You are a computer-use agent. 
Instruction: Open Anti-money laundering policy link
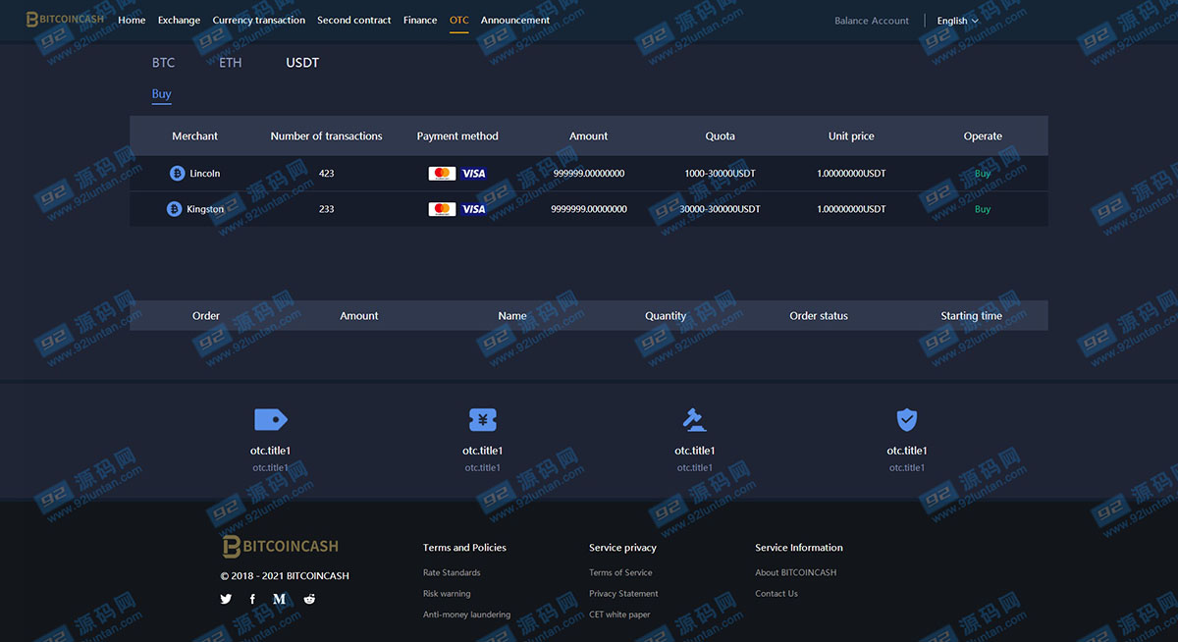pyautogui.click(x=466, y=615)
